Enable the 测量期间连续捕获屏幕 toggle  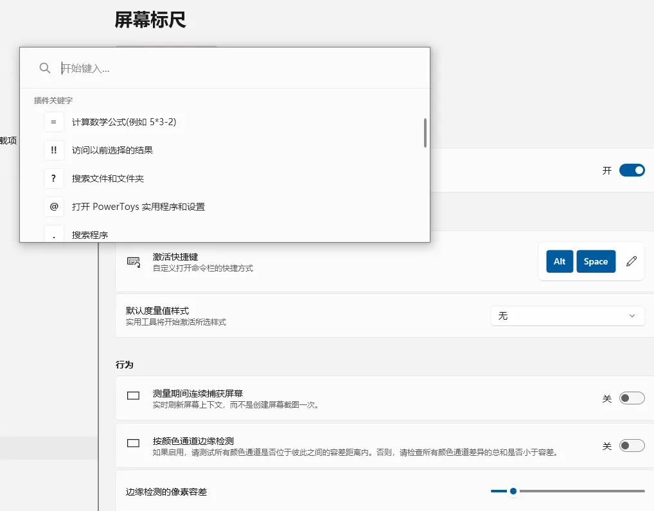point(632,398)
